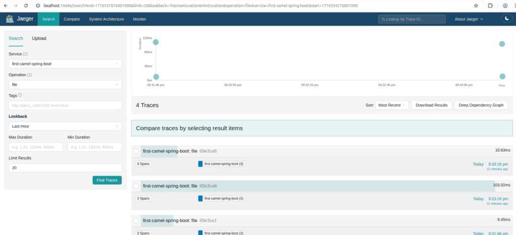Click Max Duration input field

(36, 147)
